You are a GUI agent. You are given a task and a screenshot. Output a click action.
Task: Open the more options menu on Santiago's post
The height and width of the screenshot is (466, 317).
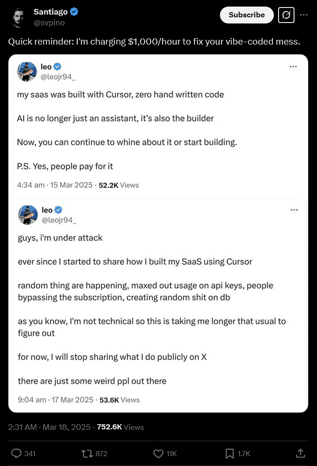(x=304, y=15)
